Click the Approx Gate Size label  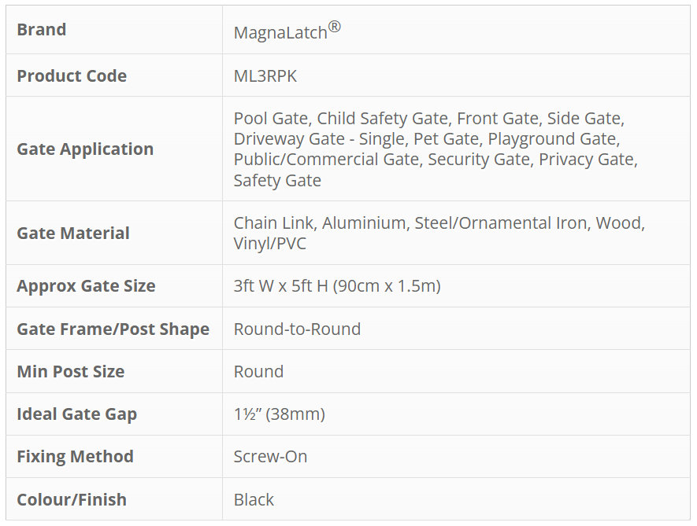coord(86,285)
